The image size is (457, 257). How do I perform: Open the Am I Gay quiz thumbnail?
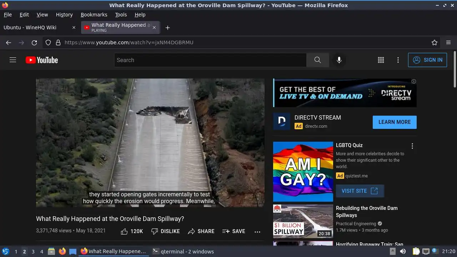click(x=303, y=172)
